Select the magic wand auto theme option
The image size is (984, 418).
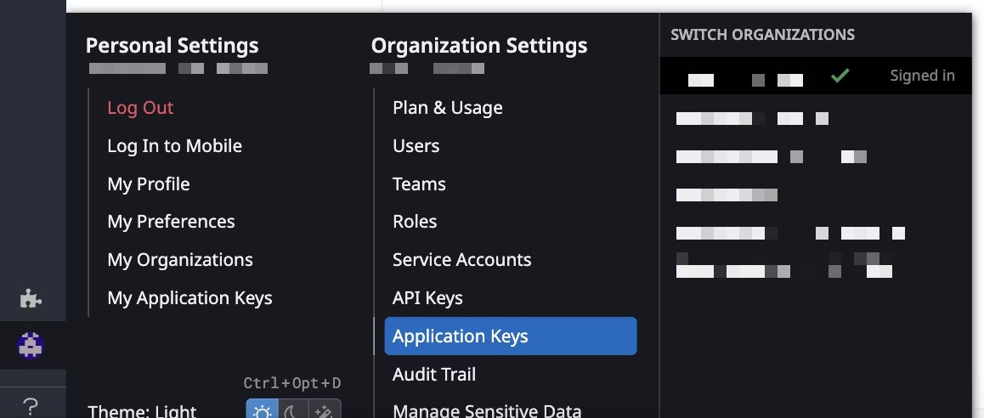tap(324, 411)
